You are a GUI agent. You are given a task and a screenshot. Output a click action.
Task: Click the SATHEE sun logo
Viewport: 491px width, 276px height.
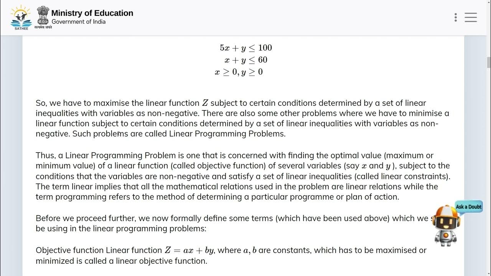click(x=21, y=15)
